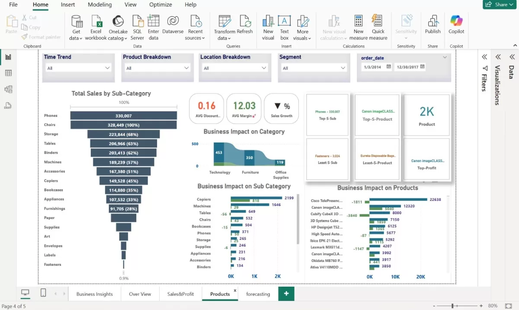519x310 pixels.
Task: Open the Transform data editor
Action: coord(224,26)
